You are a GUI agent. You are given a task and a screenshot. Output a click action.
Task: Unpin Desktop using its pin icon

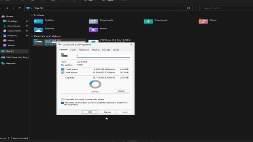[26, 21]
